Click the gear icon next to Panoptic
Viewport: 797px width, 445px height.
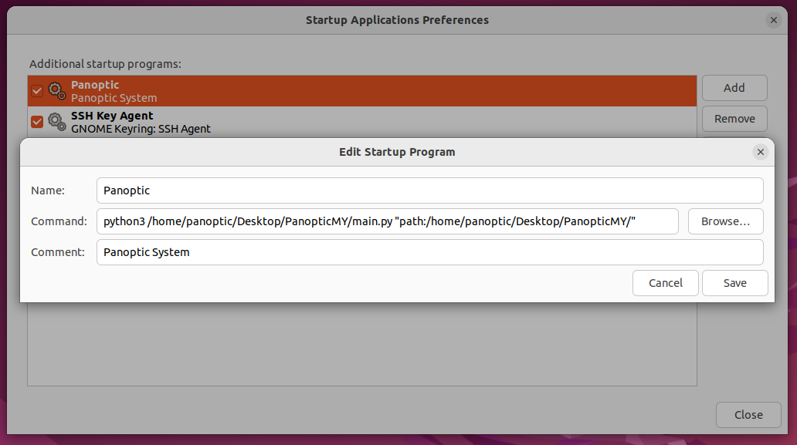point(57,91)
